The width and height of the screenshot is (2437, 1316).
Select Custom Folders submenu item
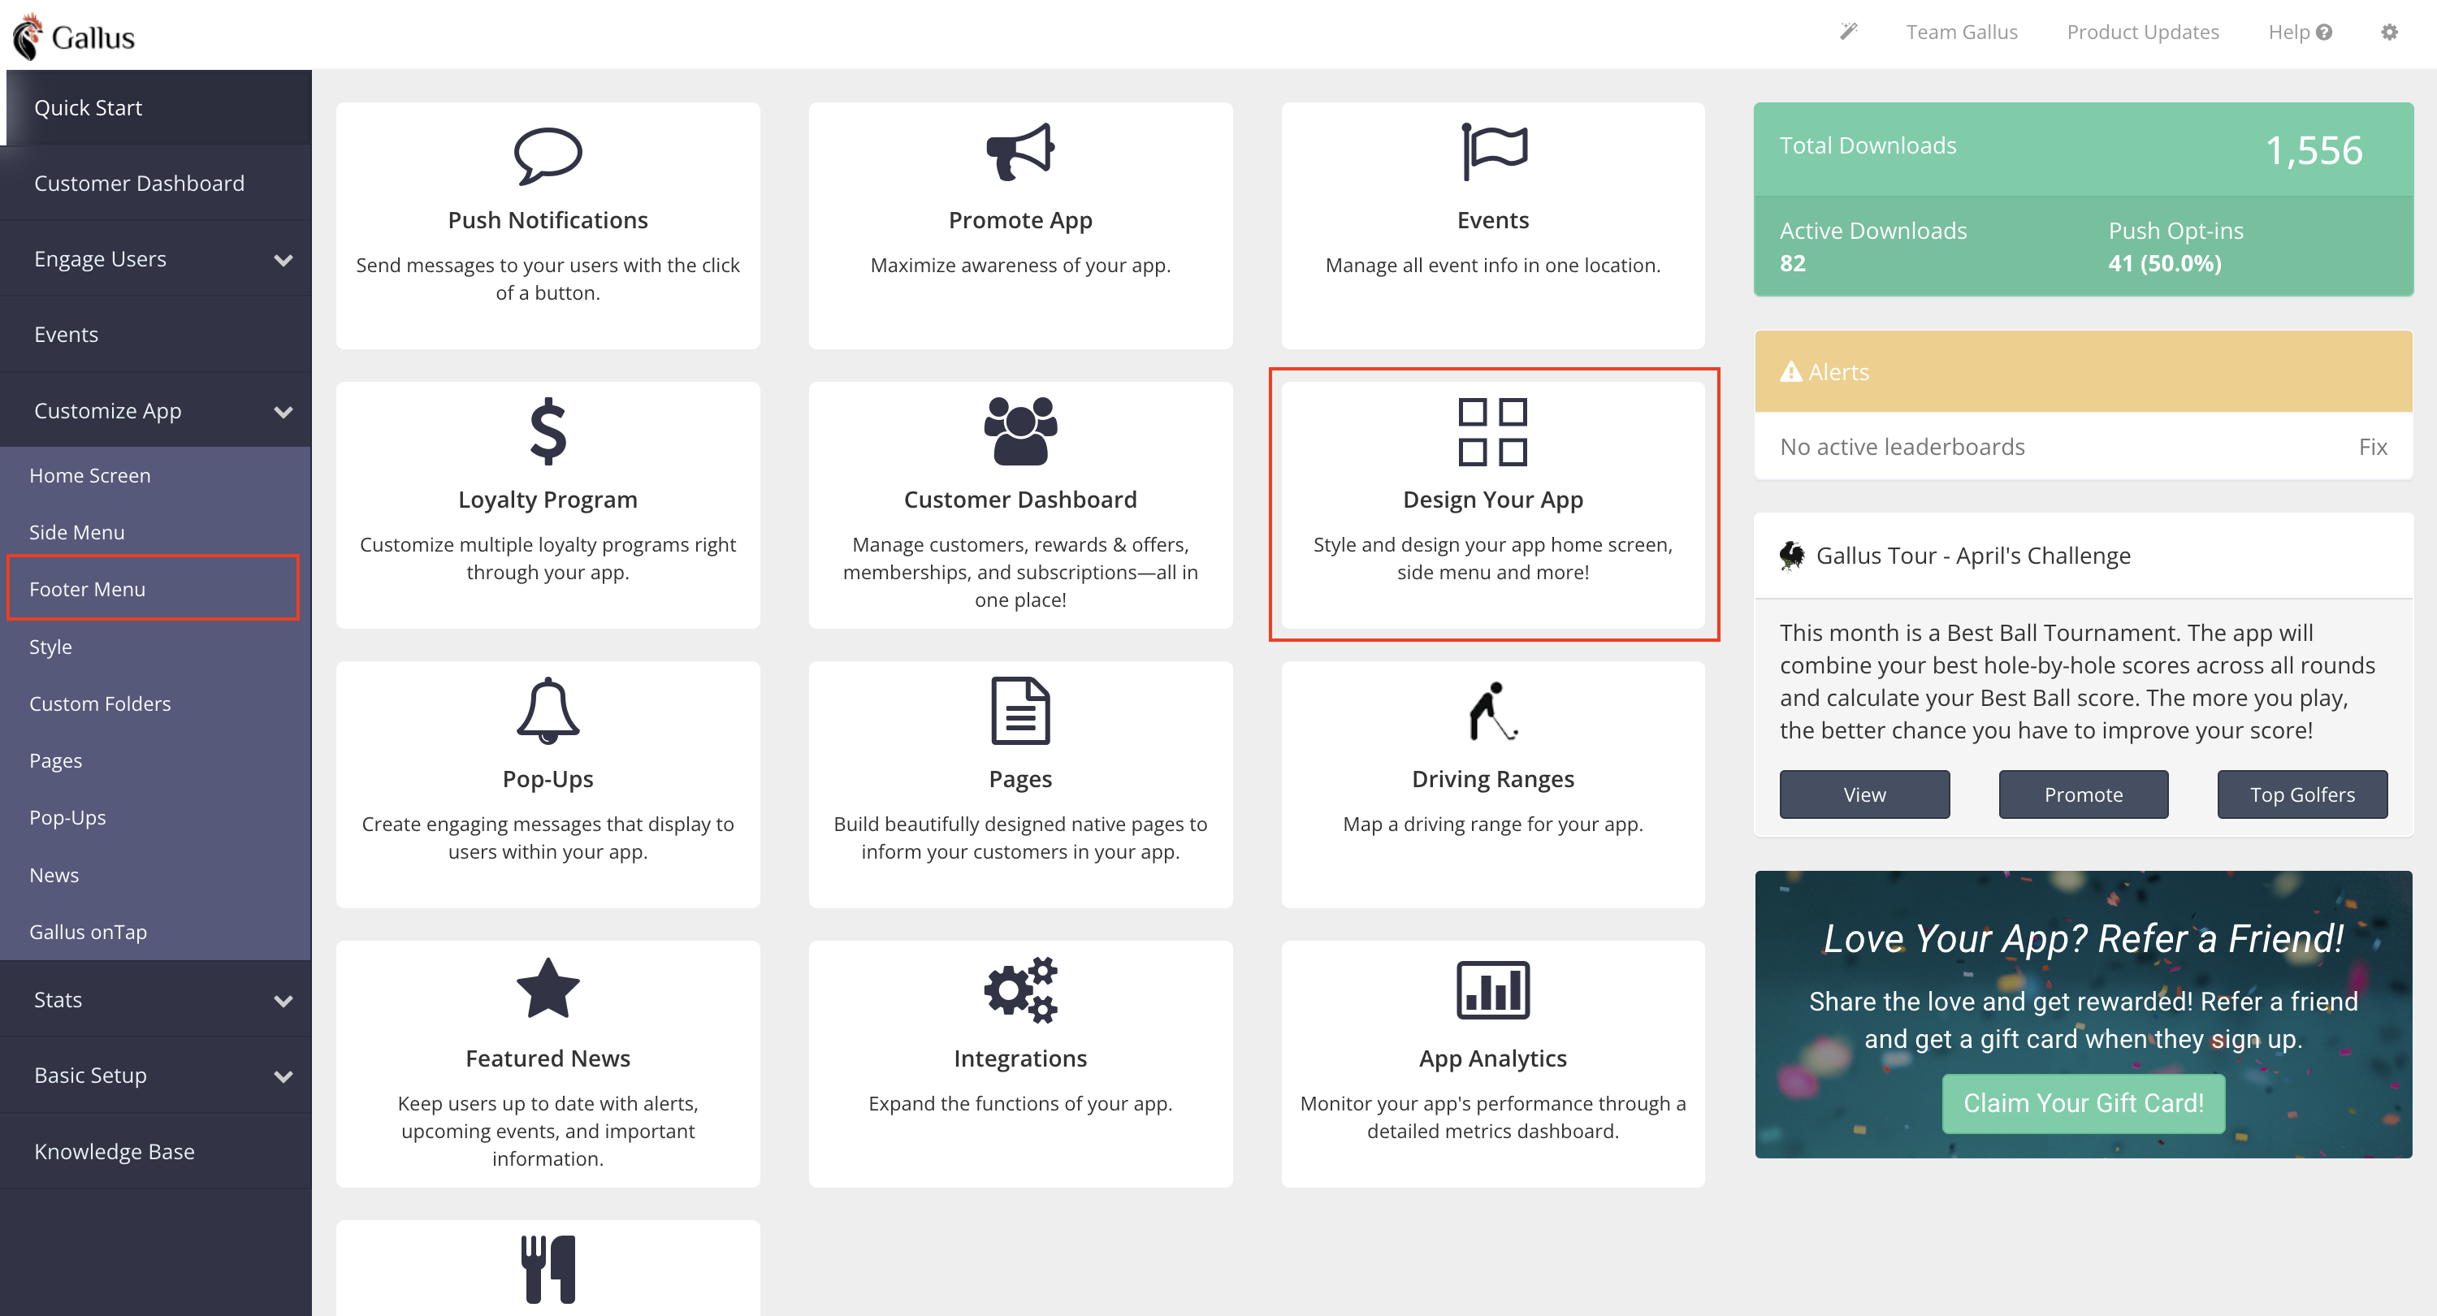[156, 703]
